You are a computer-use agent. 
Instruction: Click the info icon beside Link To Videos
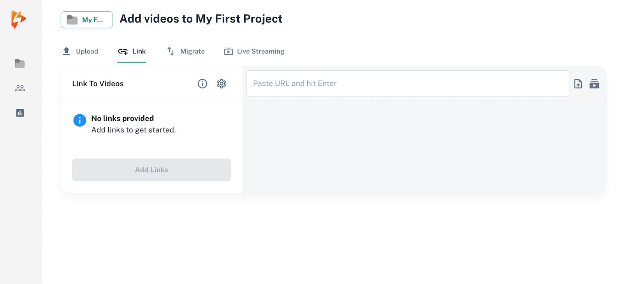(202, 84)
